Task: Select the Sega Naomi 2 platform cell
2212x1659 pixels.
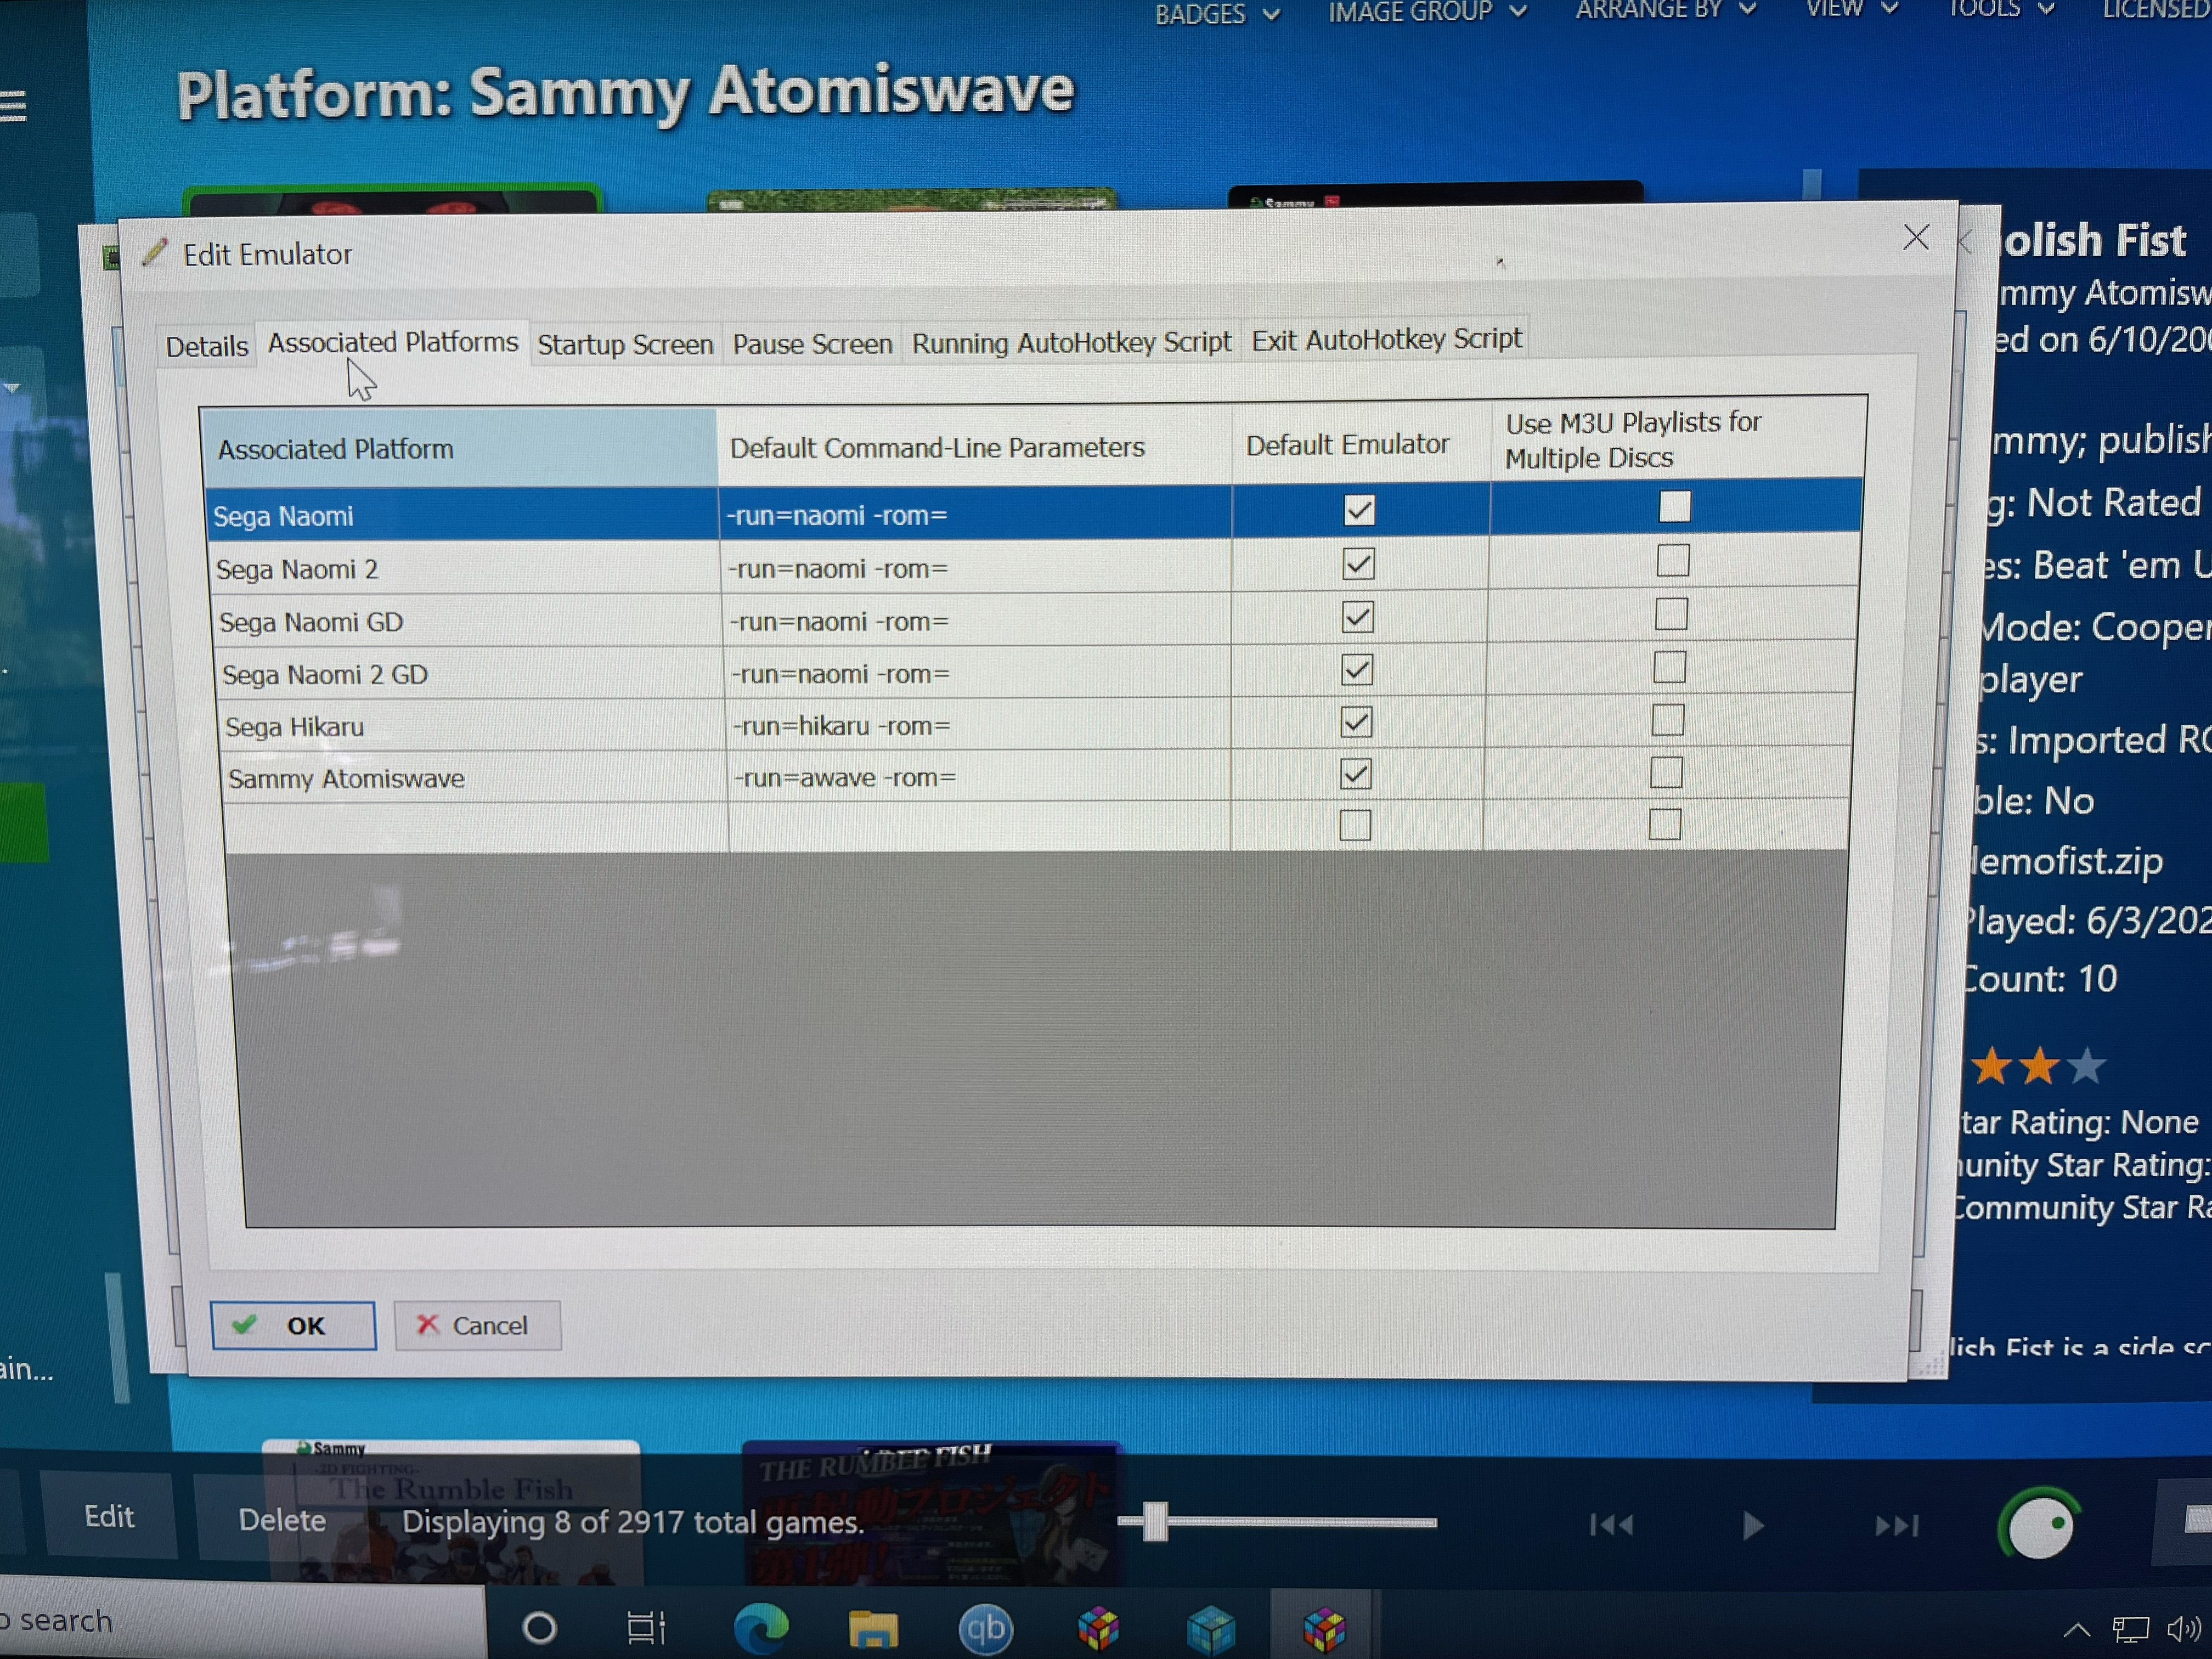Action: (464, 568)
